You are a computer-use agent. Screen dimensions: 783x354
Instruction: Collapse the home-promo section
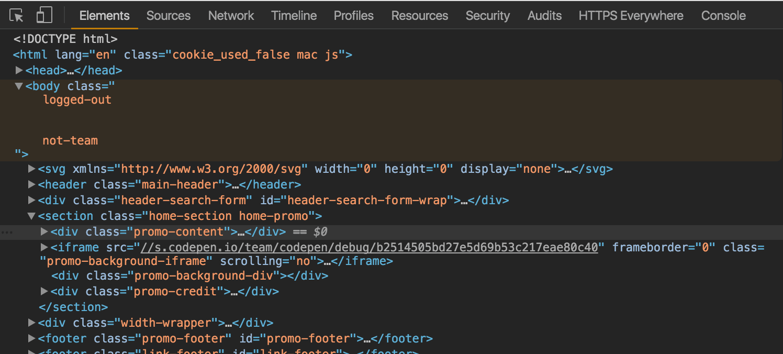click(x=31, y=216)
